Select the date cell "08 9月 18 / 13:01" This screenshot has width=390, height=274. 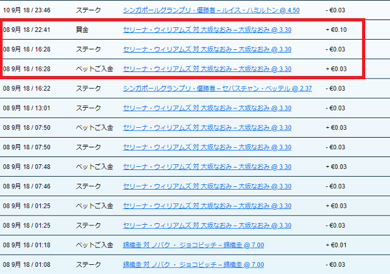pyautogui.click(x=27, y=108)
